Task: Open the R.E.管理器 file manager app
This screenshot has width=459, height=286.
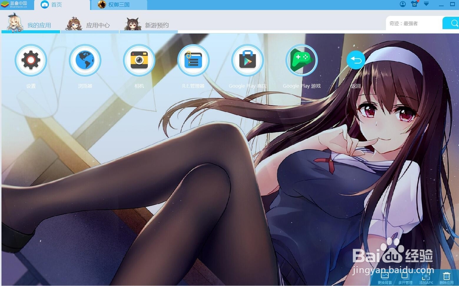Action: (x=193, y=60)
